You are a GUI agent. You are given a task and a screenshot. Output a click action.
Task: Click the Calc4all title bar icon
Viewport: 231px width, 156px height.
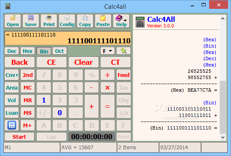tap(8, 6)
